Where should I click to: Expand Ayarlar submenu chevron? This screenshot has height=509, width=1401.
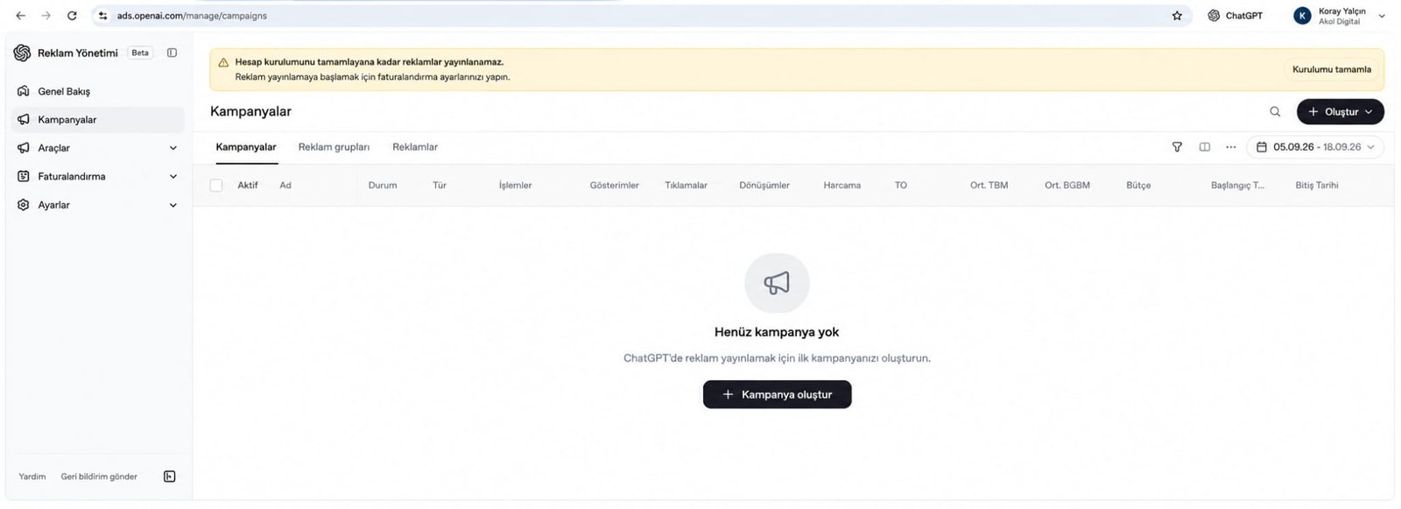172,205
